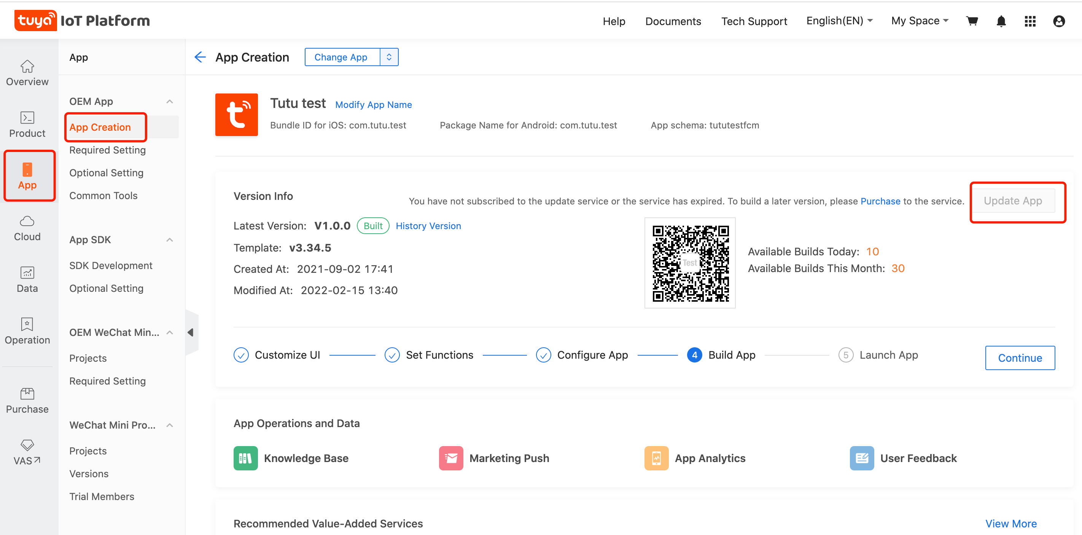This screenshot has width=1082, height=535.
Task: Open Versions menu item
Action: 89,474
